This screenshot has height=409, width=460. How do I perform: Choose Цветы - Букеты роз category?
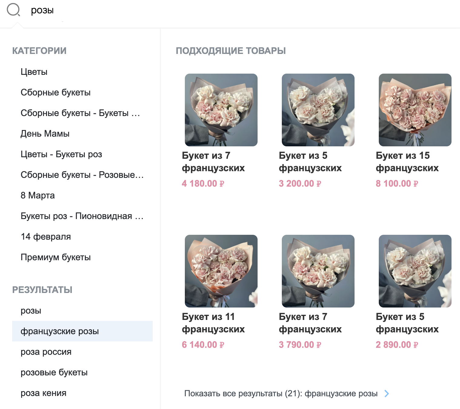pyautogui.click(x=61, y=154)
